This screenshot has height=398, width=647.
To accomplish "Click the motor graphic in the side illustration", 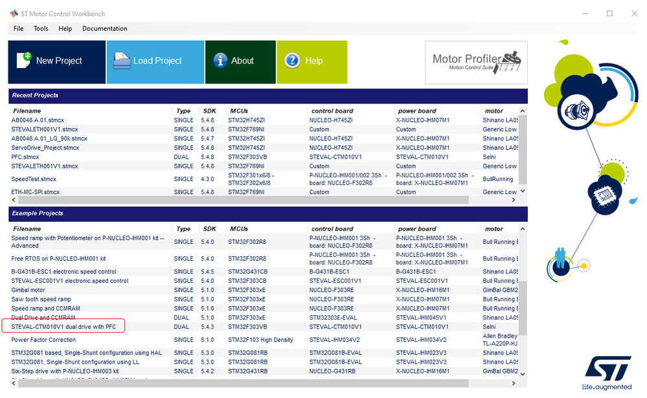I will (x=576, y=111).
